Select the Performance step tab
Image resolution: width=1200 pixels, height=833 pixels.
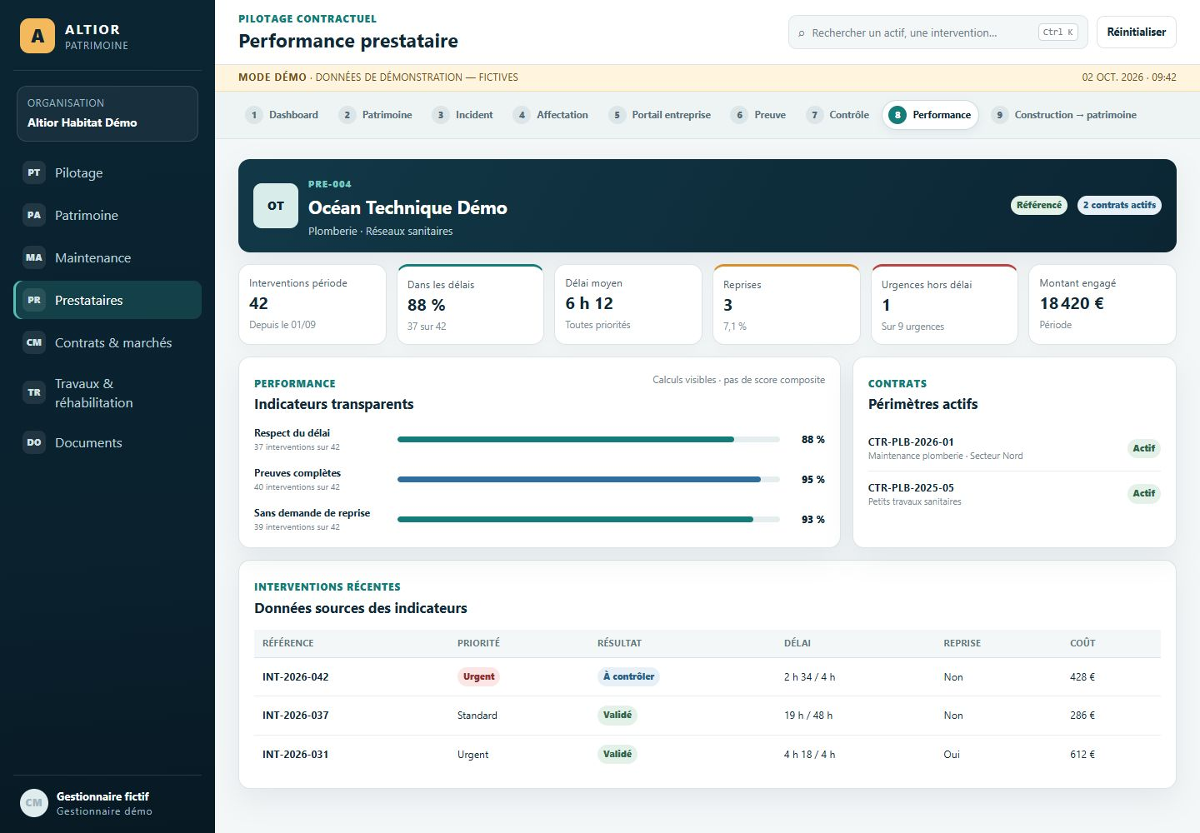930,115
